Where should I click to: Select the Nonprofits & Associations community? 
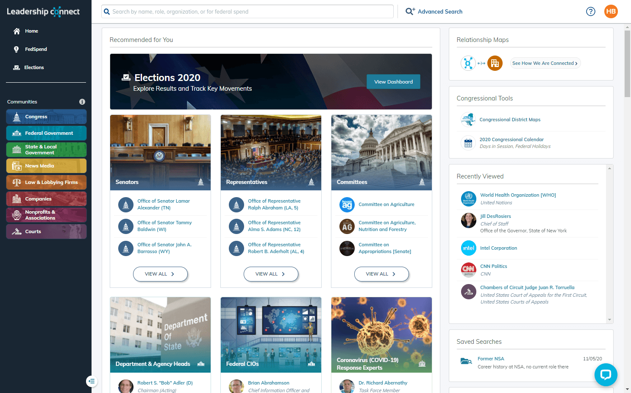[47, 215]
